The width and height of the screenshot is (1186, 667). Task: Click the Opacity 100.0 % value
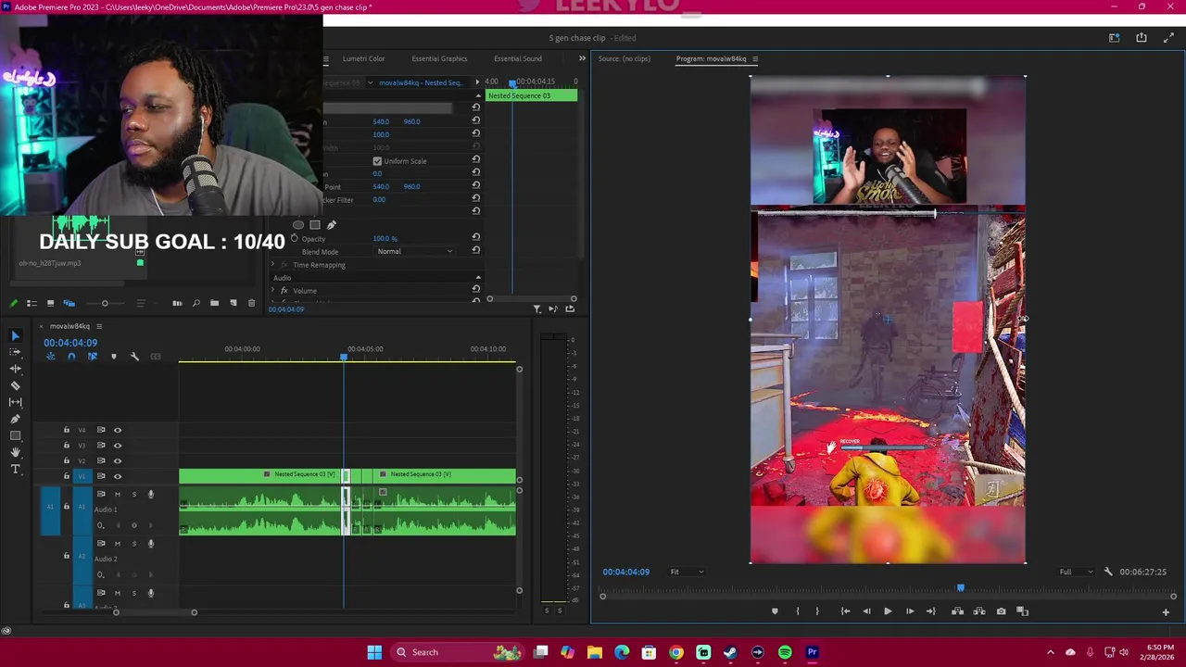(385, 239)
